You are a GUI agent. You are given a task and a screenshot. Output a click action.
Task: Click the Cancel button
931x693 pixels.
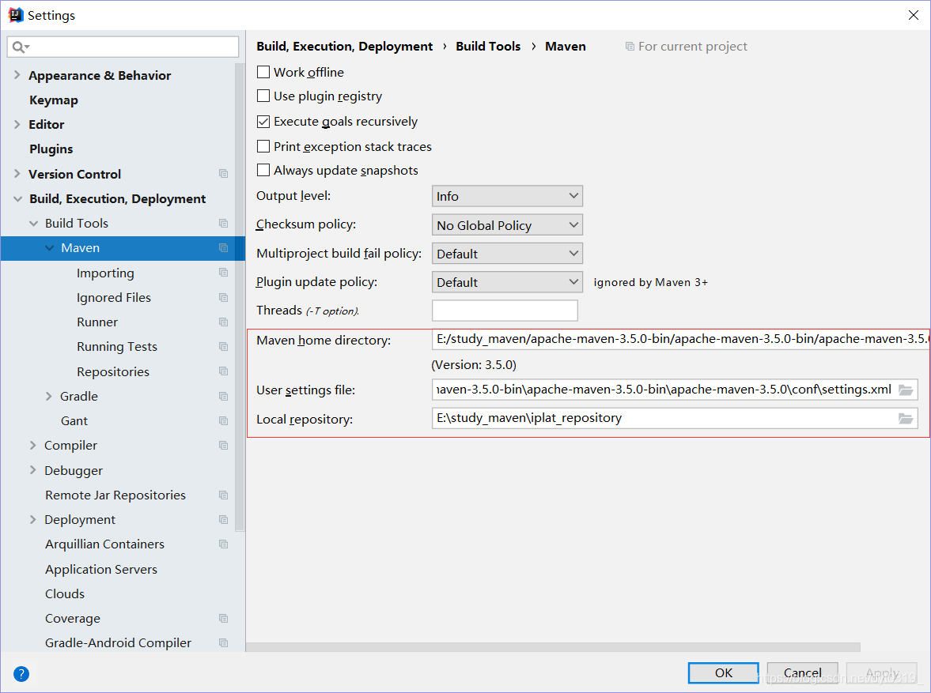tap(802, 672)
